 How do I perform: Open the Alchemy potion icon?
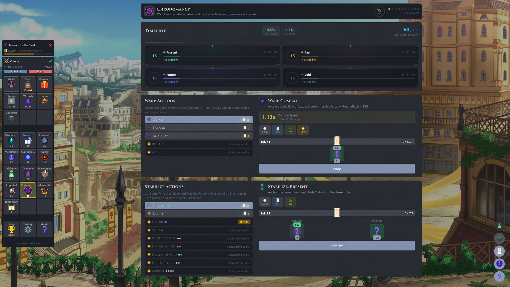click(x=11, y=174)
